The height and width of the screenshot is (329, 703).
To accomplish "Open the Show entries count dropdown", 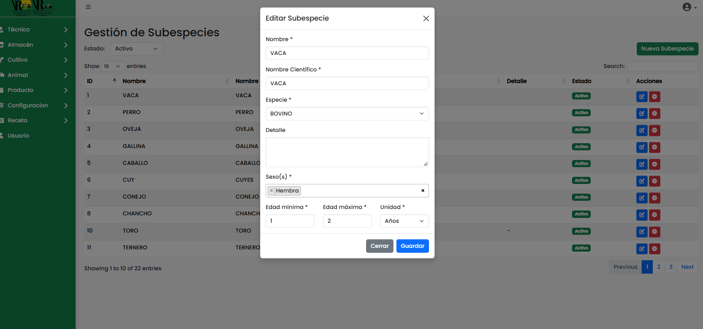I will point(113,66).
